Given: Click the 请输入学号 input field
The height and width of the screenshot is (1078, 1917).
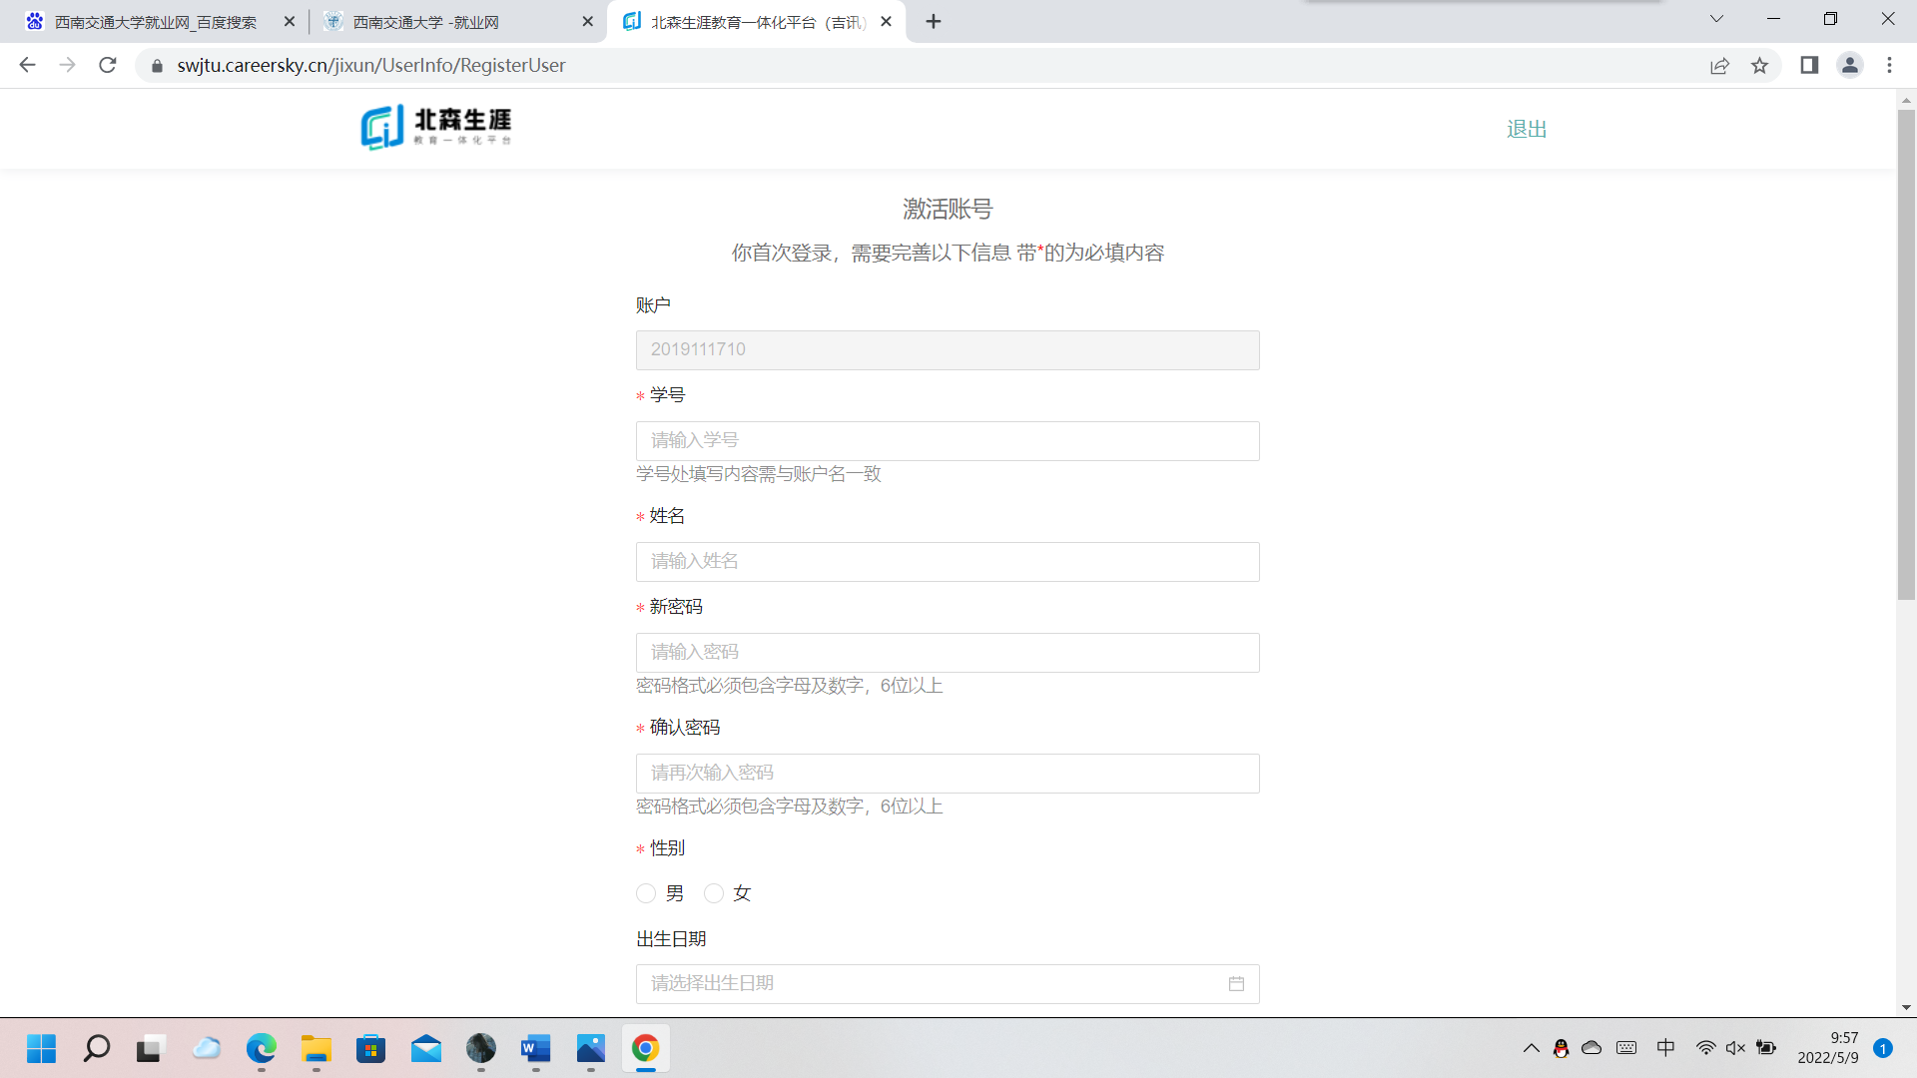Looking at the screenshot, I should [947, 441].
